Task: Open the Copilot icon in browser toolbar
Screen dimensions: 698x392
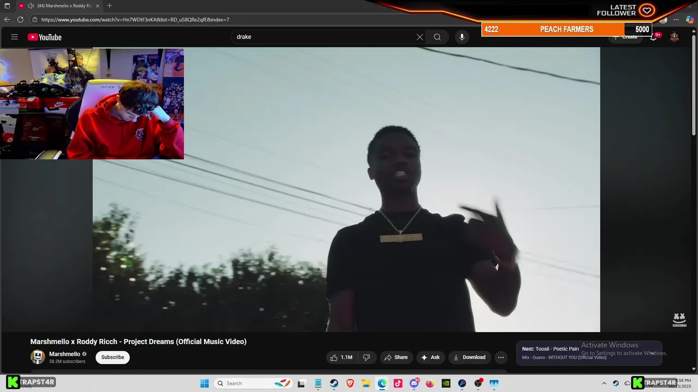Action: [x=689, y=20]
